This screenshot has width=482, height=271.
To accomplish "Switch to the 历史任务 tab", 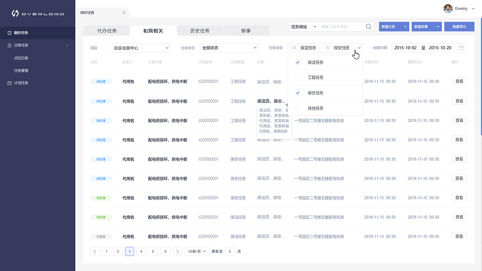I will [200, 30].
